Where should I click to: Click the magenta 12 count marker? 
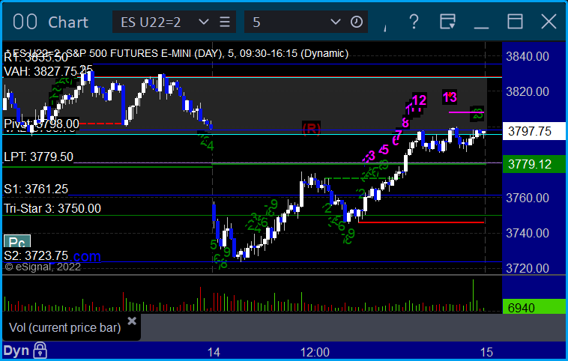[419, 100]
